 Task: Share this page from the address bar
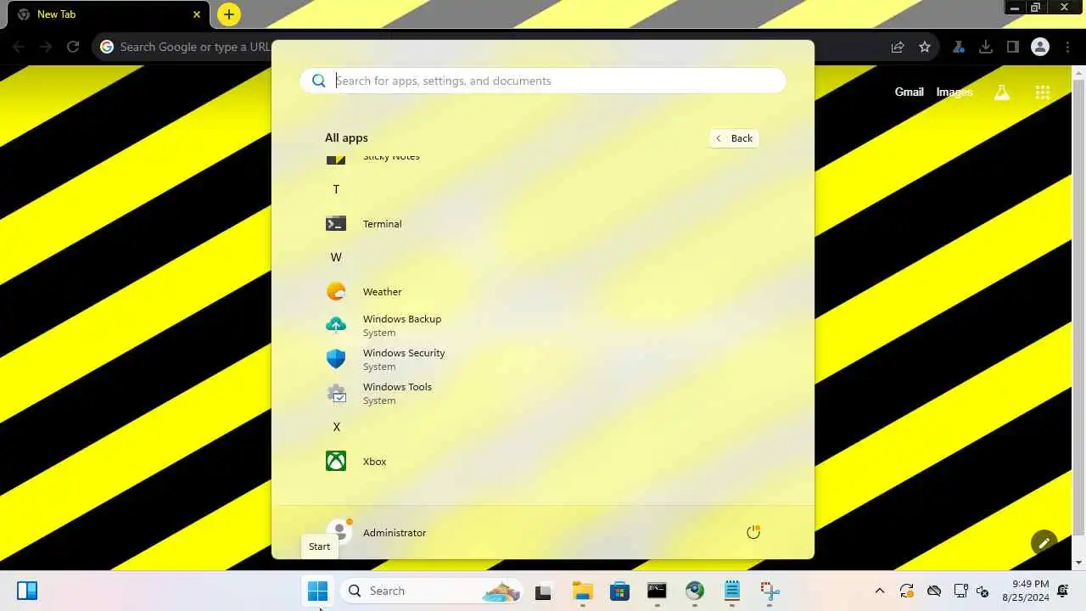tap(898, 47)
